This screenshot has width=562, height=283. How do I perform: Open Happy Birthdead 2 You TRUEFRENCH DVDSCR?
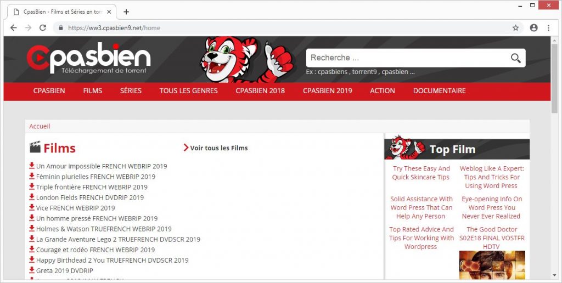(112, 260)
